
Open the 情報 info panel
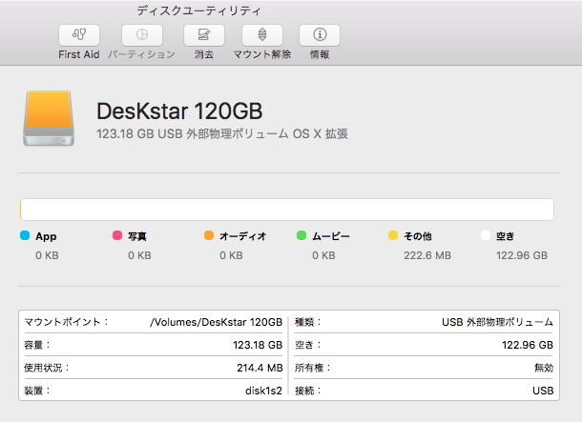(x=320, y=35)
